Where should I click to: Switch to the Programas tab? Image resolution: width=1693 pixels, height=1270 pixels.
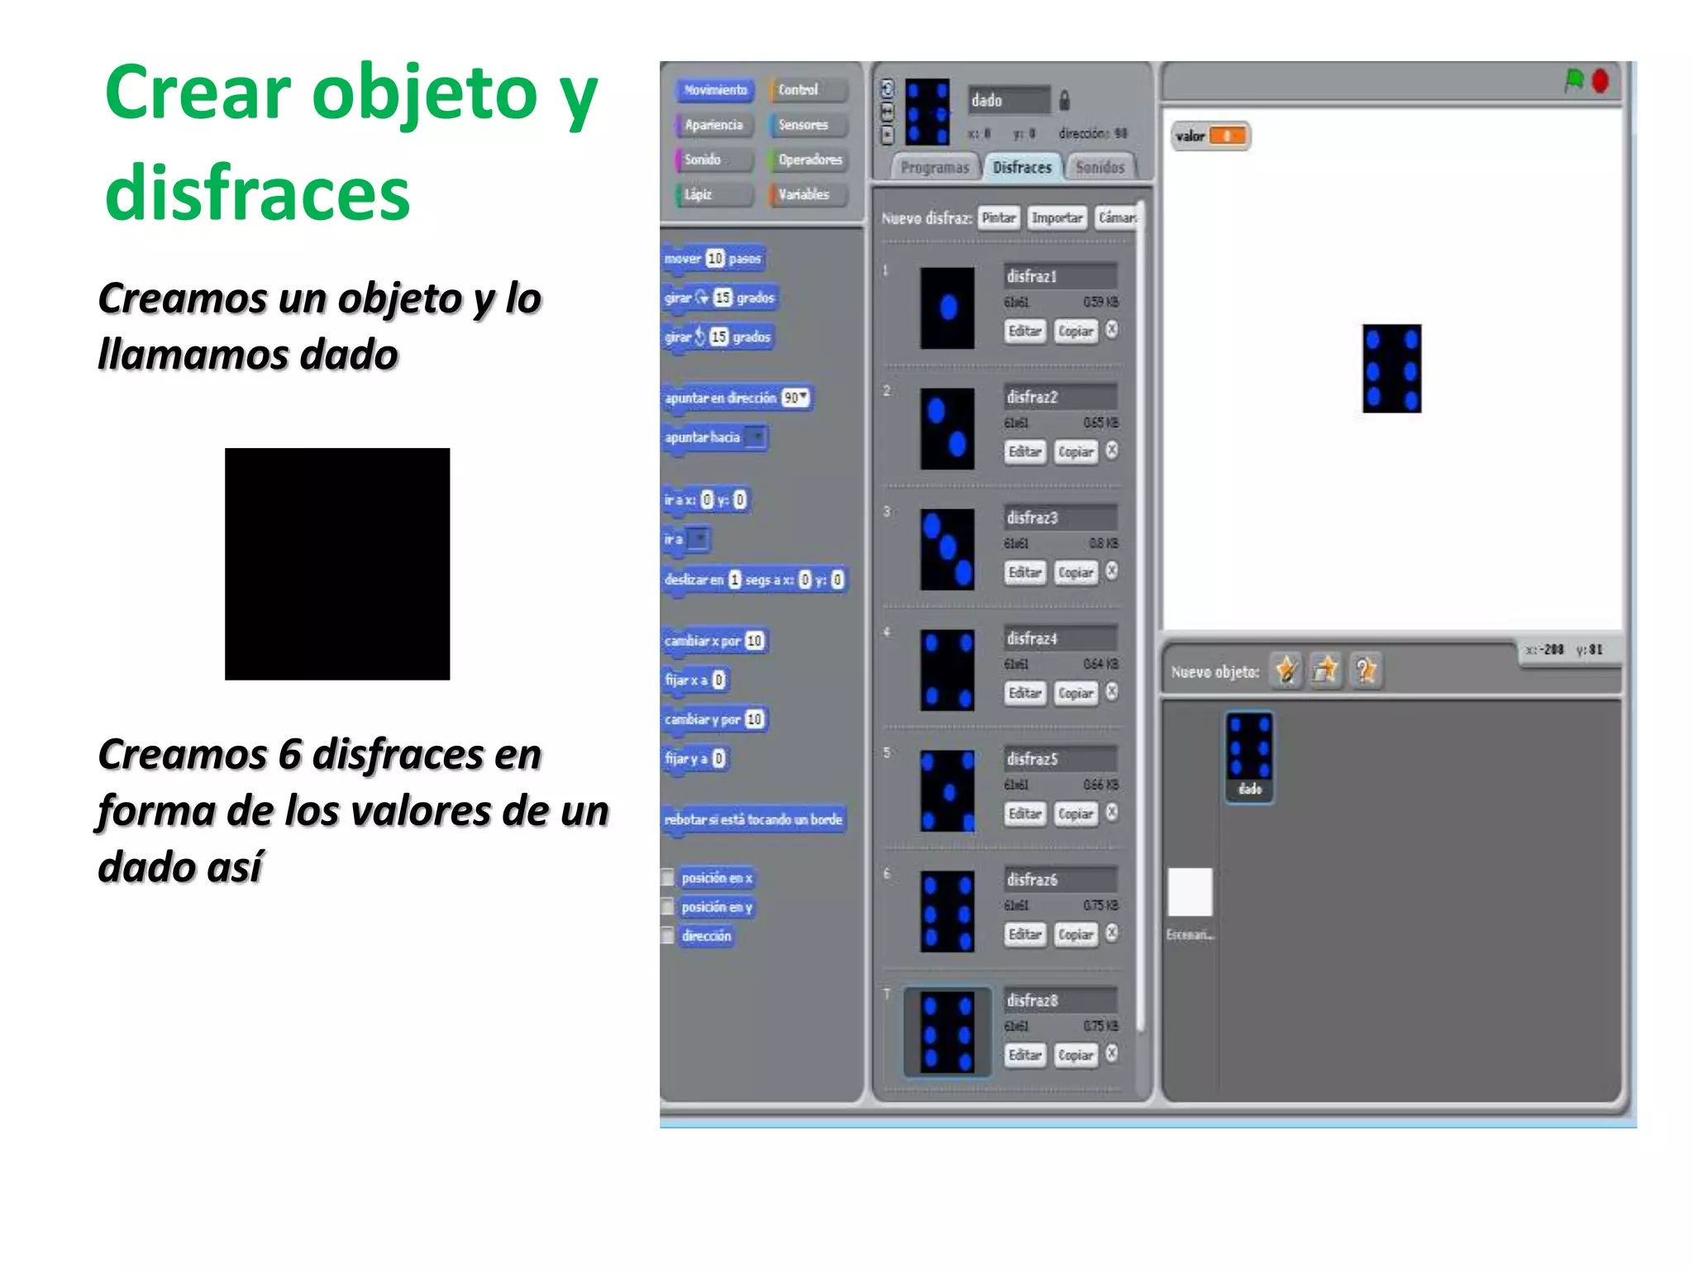pos(935,167)
